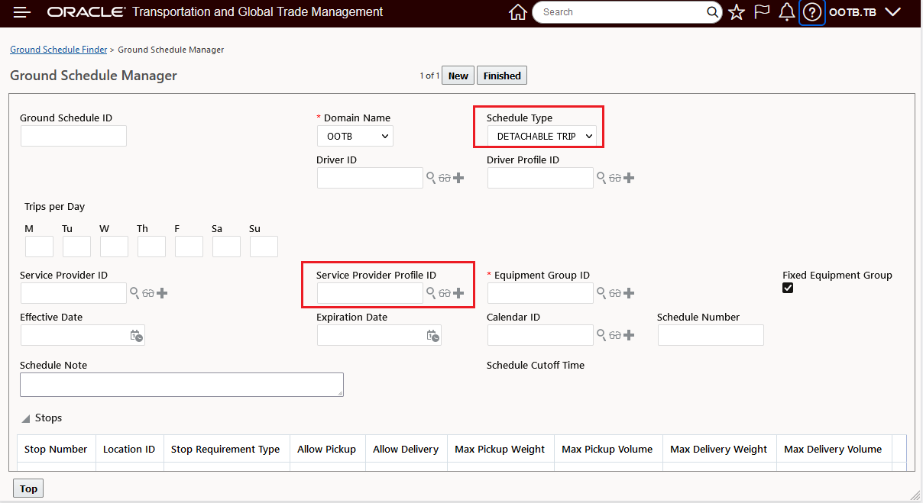Open the hamburger navigation menu
Viewport: 923px width, 503px height.
22,12
